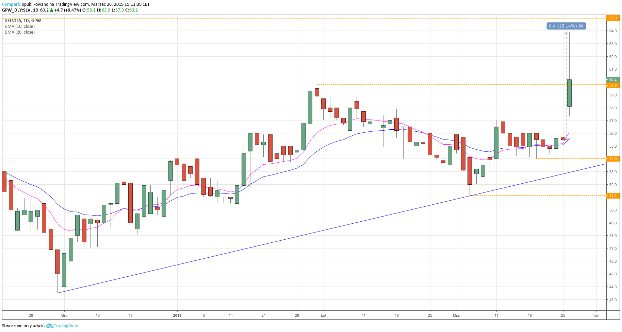The height and width of the screenshot is (332, 622).
Task: Click the 43.0 value on the price axis
Action: click(x=613, y=300)
